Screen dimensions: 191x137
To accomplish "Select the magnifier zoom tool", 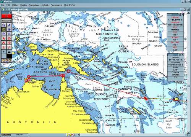I will pos(4,25).
